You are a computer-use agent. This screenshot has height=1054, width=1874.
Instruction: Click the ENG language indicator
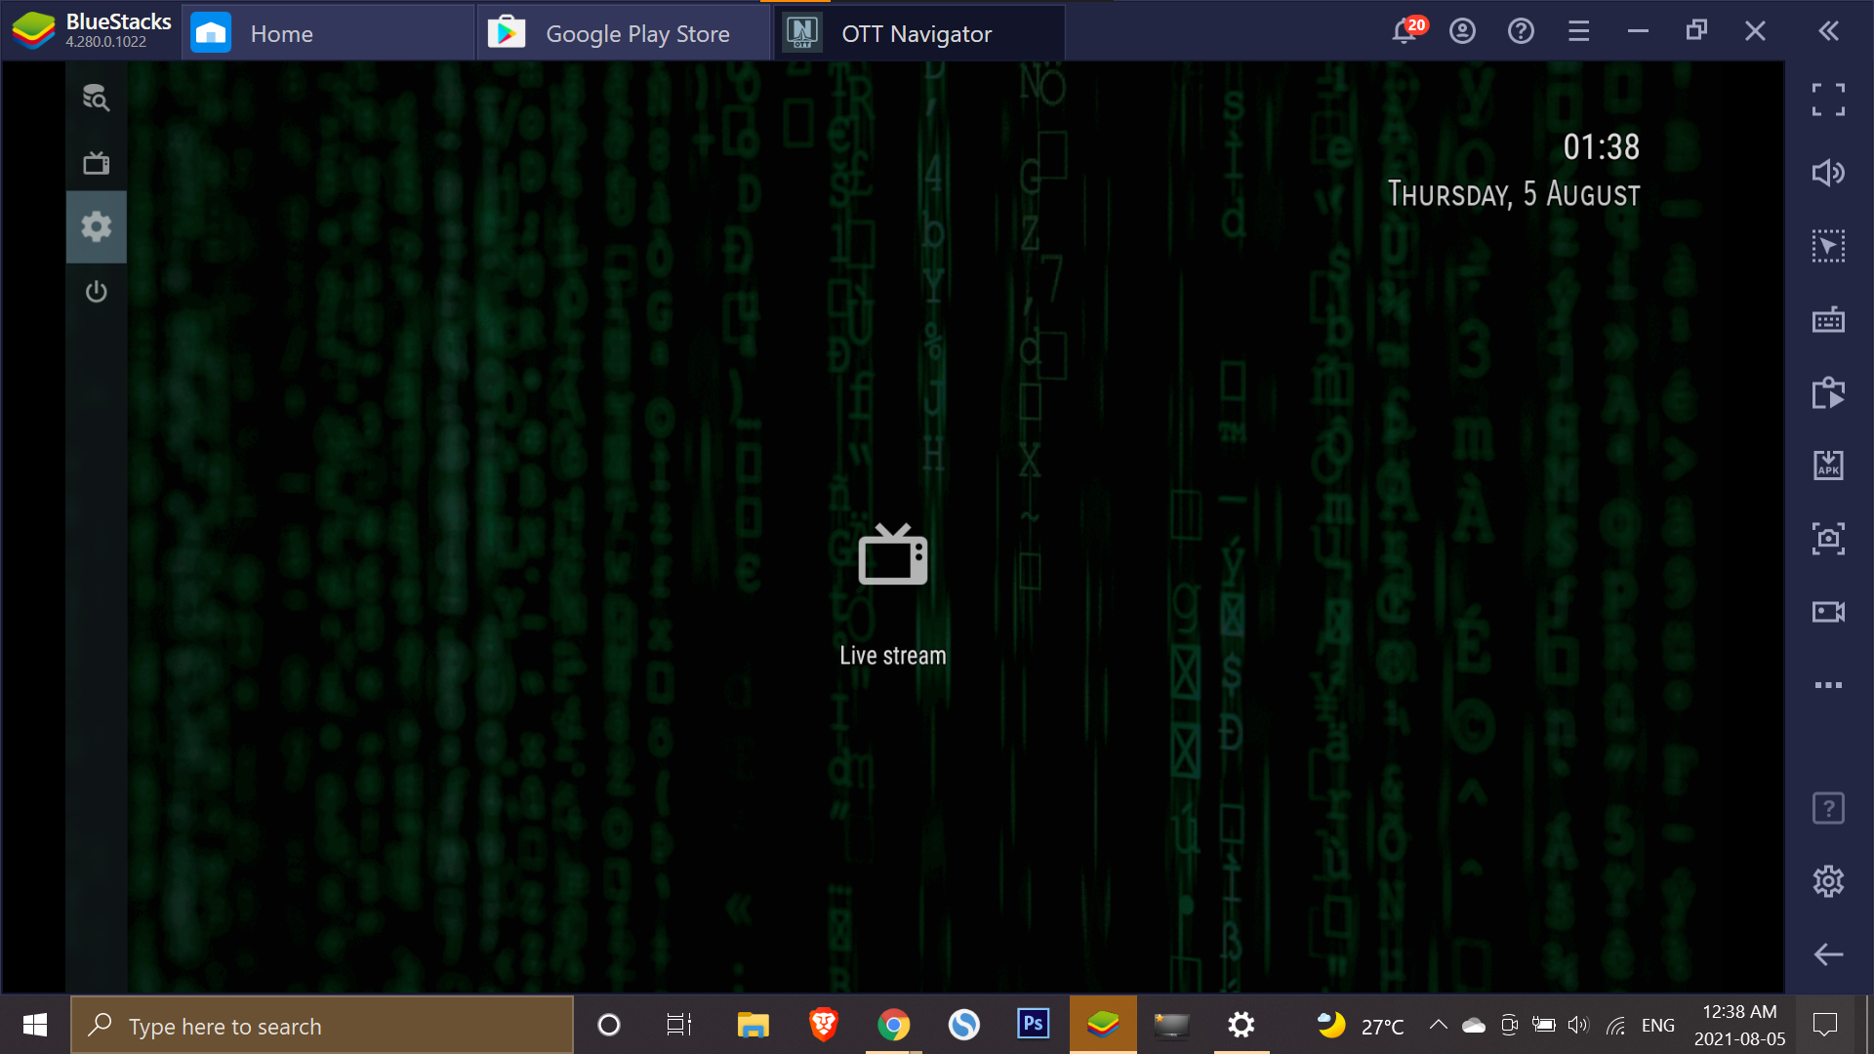click(x=1658, y=1025)
